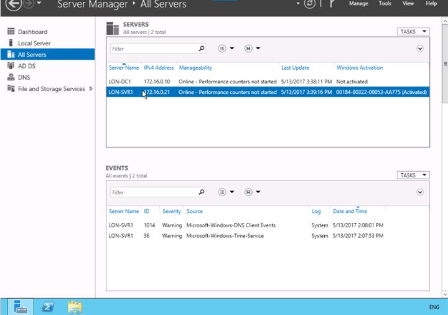Select the LON-DC1 server row

(268, 82)
